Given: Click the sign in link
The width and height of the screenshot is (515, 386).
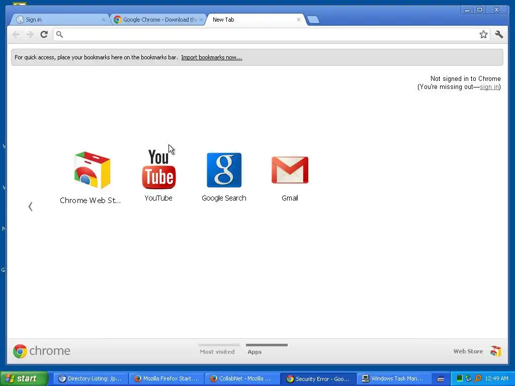Looking at the screenshot, I should coord(489,87).
